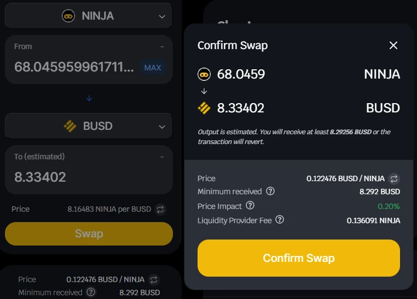Click the blue swap direction arrow
Screen dimensions: 417x299
point(89,98)
